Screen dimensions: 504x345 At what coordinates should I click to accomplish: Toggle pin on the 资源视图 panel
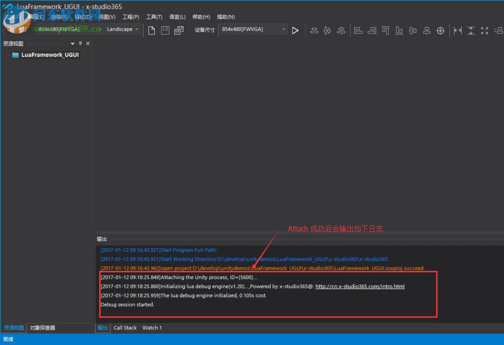(80, 44)
